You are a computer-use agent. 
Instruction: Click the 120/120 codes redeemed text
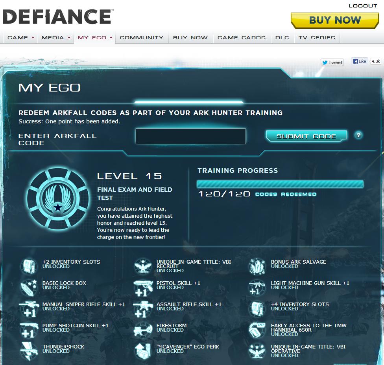[257, 194]
